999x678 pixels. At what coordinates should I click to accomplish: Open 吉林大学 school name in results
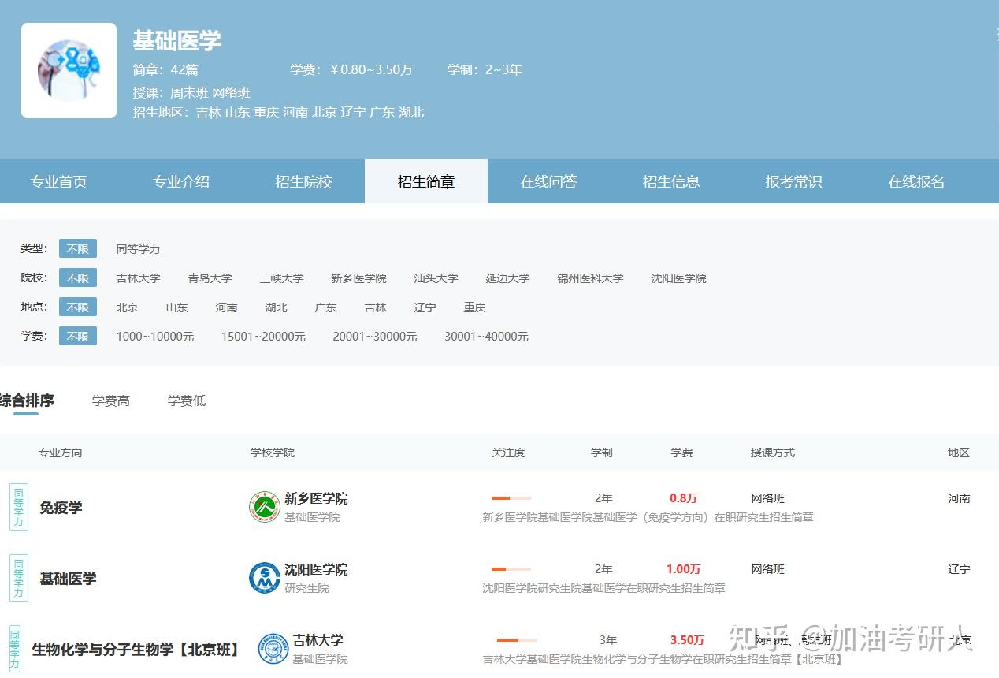pos(318,640)
